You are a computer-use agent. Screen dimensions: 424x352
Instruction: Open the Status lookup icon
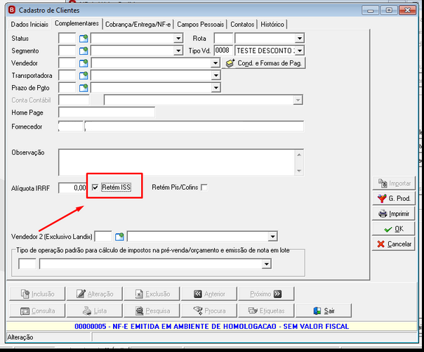point(84,39)
